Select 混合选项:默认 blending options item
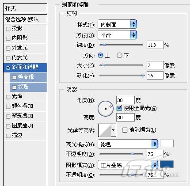Viewport: 190px width, 186px height. [25, 19]
